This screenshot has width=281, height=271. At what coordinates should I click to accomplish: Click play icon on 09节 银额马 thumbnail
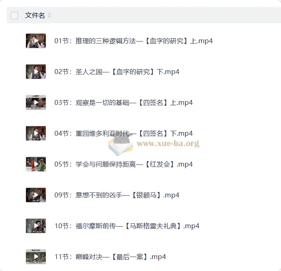pos(36,195)
